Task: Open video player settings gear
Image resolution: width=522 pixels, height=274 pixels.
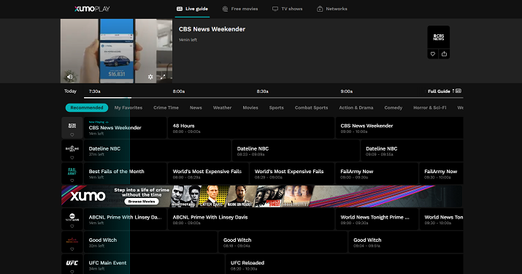Action: [150, 77]
